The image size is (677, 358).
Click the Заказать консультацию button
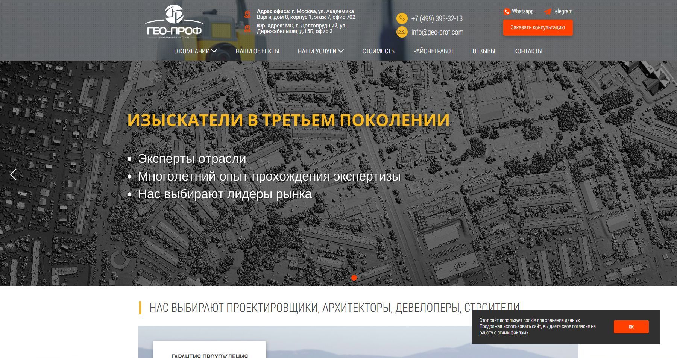[538, 27]
